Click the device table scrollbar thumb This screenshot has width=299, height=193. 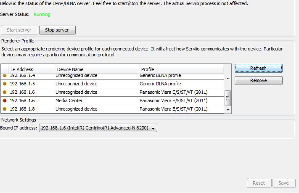(228, 98)
